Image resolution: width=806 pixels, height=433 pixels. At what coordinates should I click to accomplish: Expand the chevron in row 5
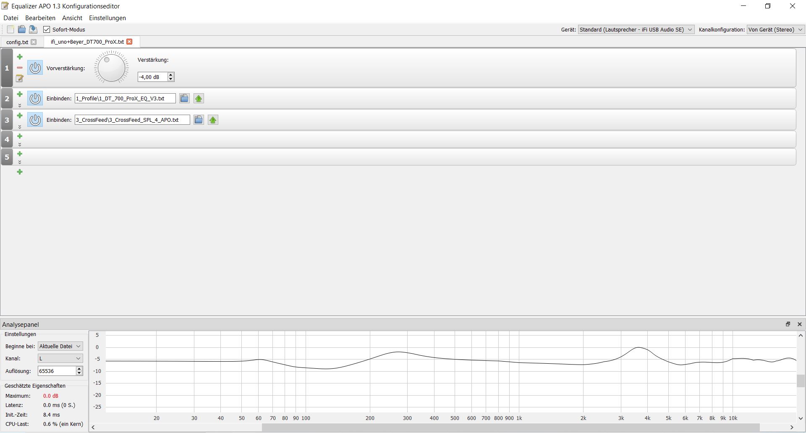click(20, 162)
